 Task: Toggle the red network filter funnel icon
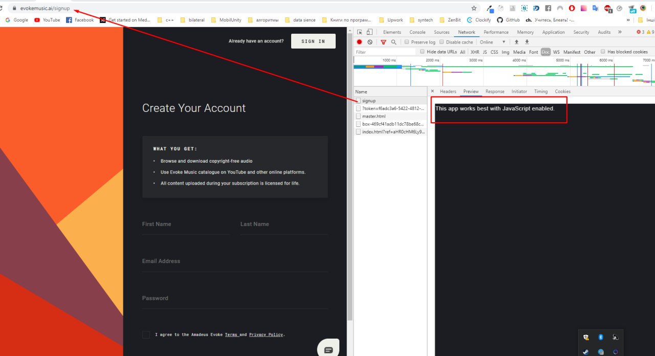[383, 42]
